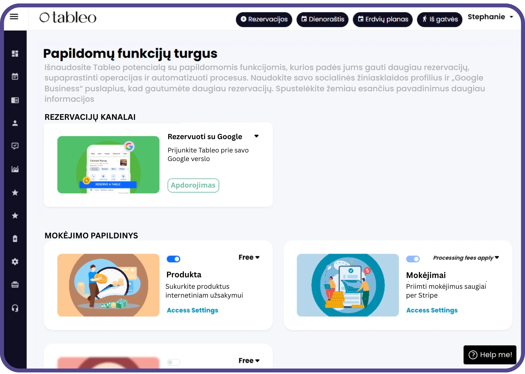
Task: Click the Produkta card title
Action: (184, 274)
